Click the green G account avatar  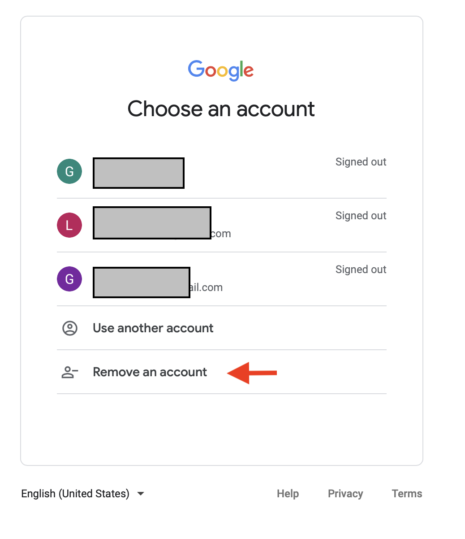coord(69,171)
